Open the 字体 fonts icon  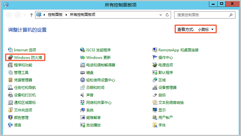pos(155,125)
